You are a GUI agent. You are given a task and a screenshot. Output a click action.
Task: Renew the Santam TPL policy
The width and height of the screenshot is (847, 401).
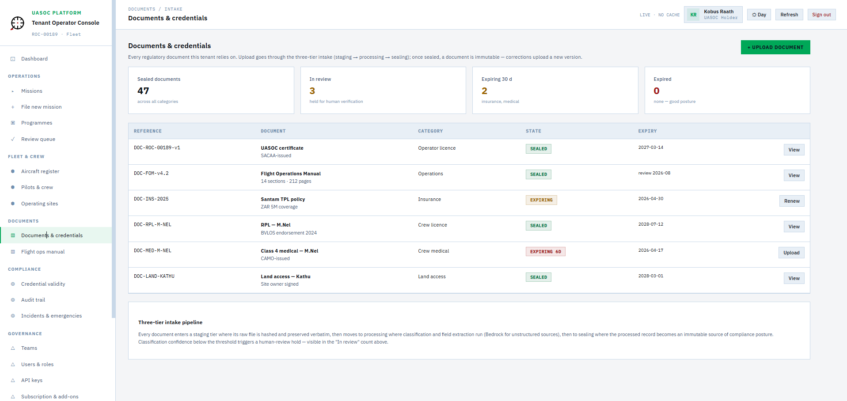tap(791, 201)
